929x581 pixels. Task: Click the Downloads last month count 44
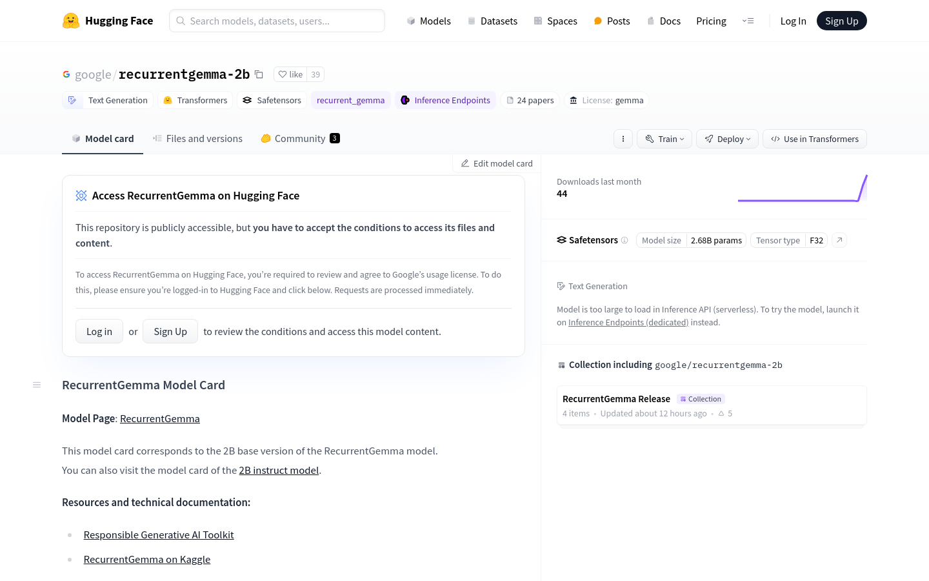562,194
